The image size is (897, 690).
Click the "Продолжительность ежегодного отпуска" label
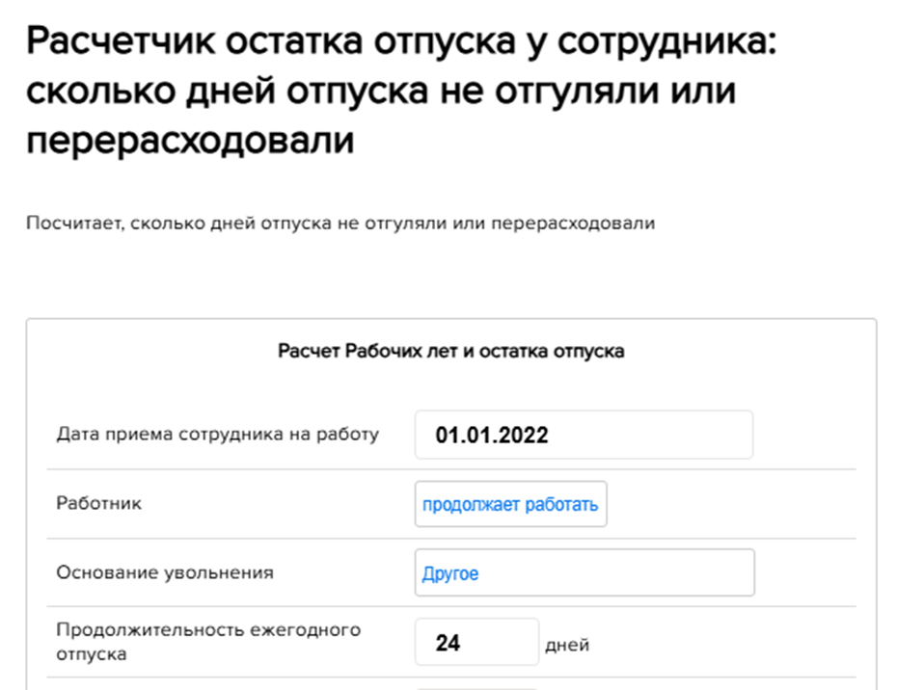pyautogui.click(x=208, y=642)
